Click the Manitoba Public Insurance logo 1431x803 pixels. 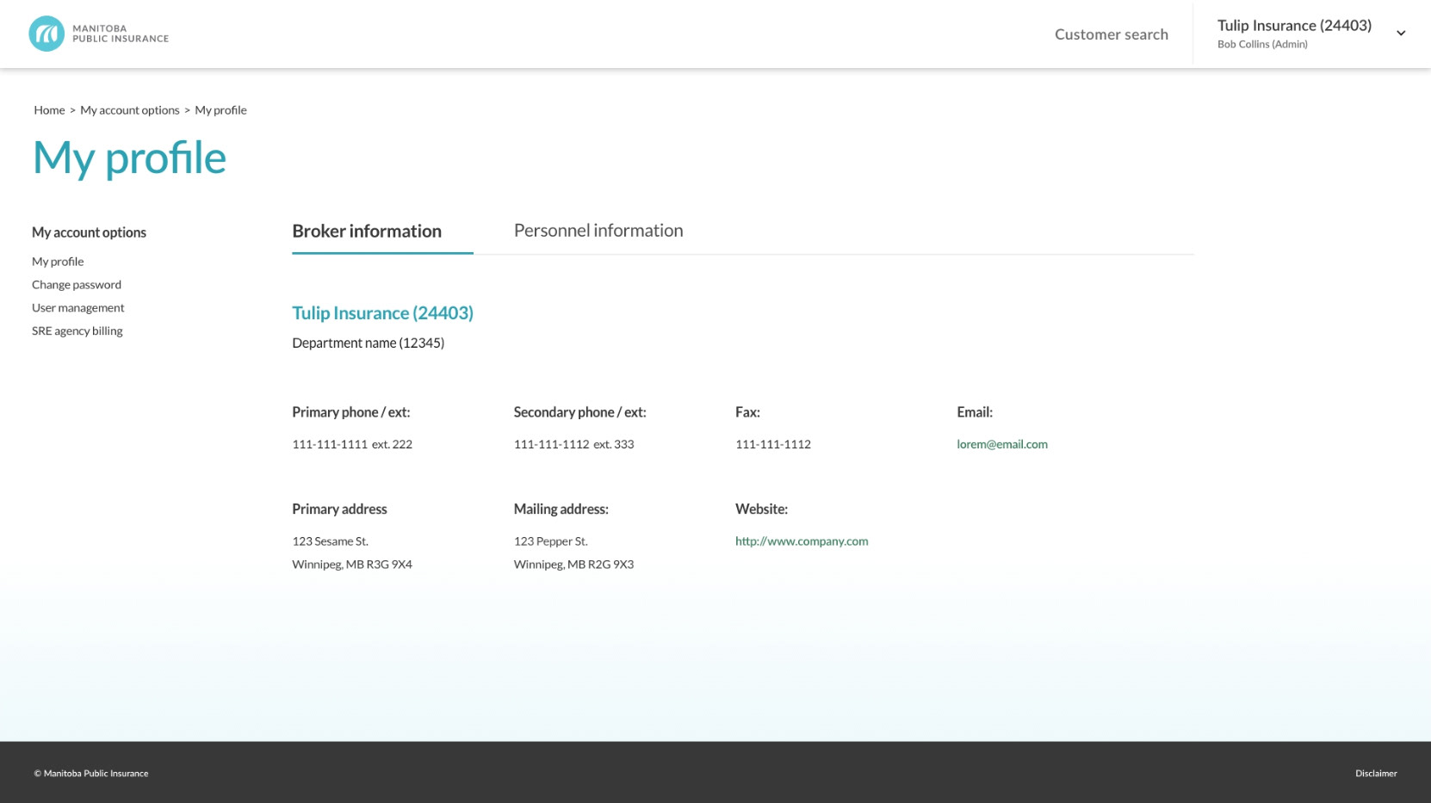pyautogui.click(x=98, y=34)
